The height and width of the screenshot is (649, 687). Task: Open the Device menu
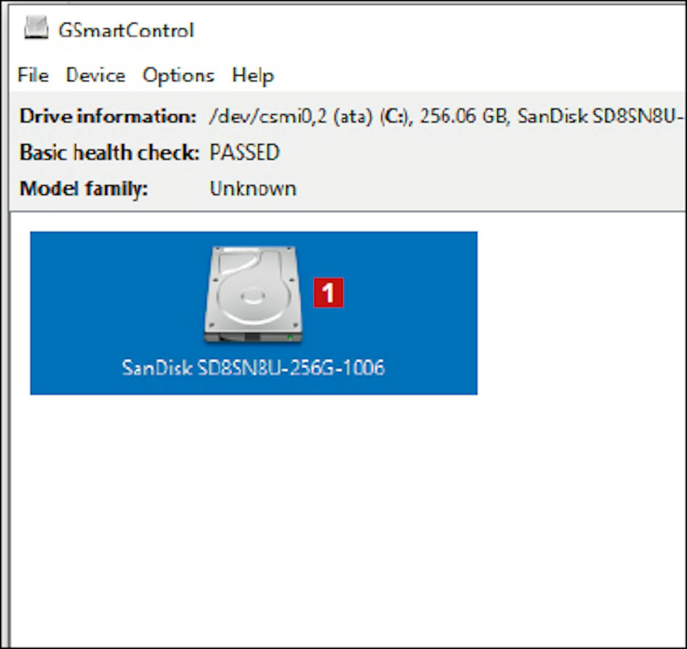(x=95, y=75)
